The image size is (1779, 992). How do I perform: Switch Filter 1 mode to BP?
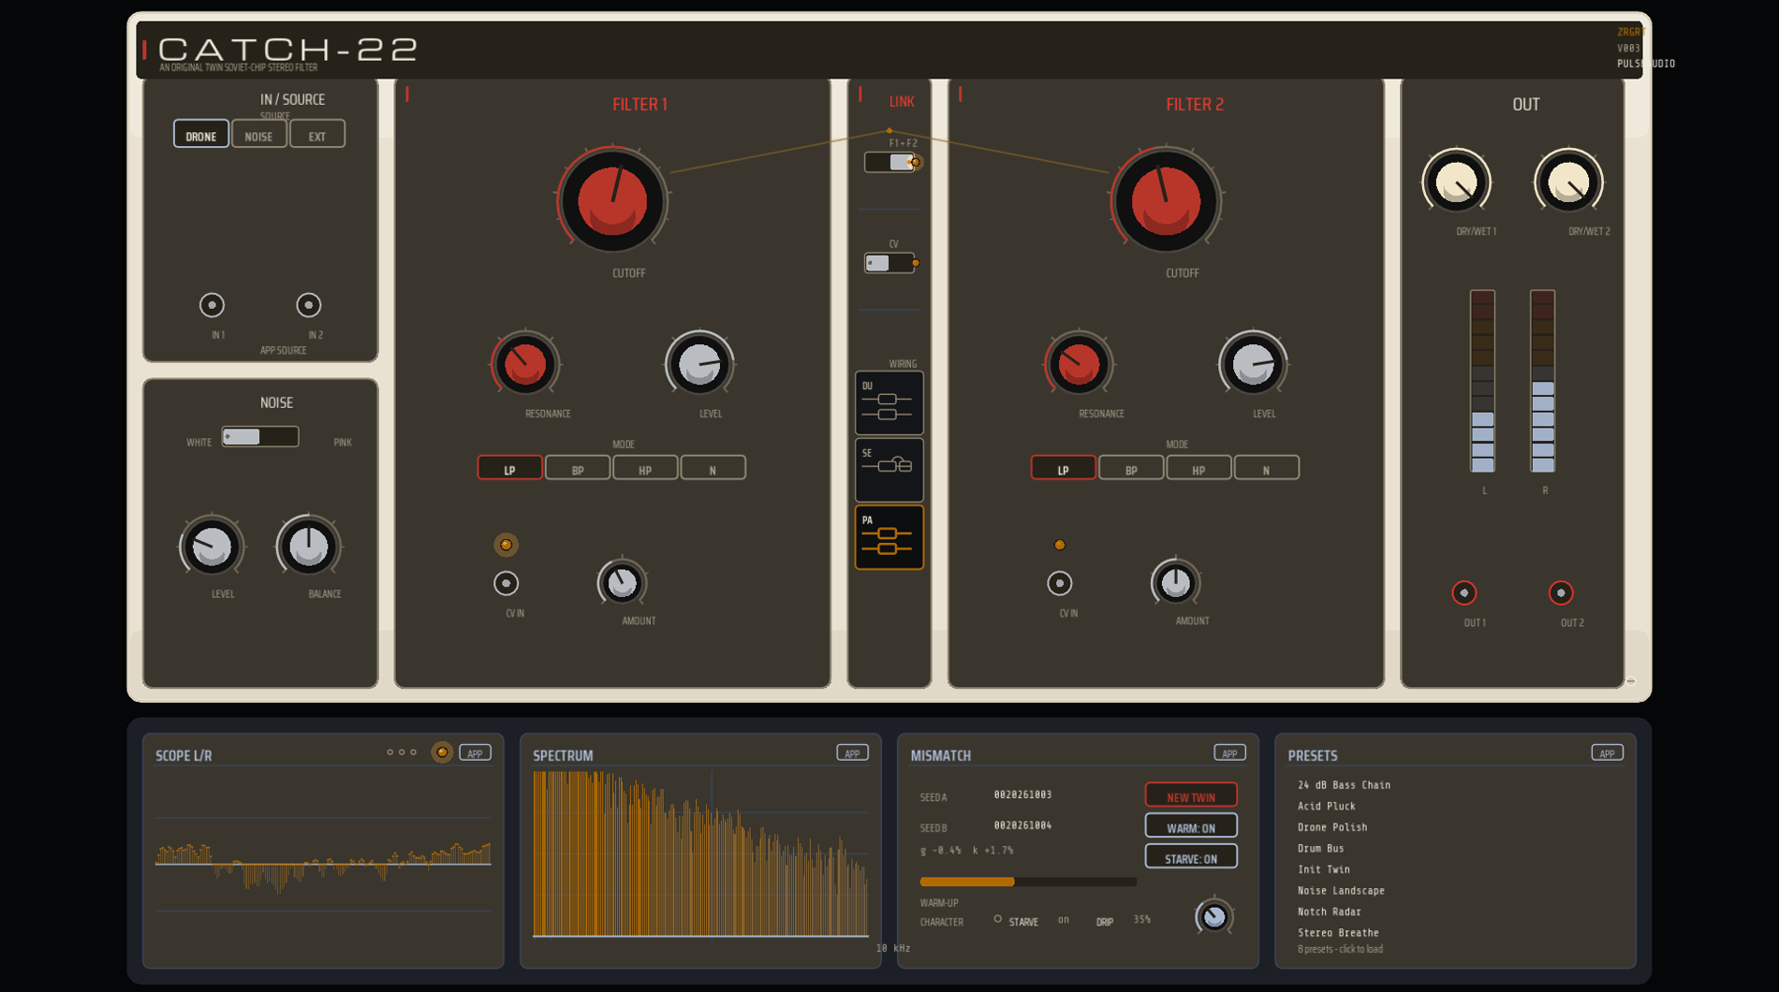click(x=578, y=468)
